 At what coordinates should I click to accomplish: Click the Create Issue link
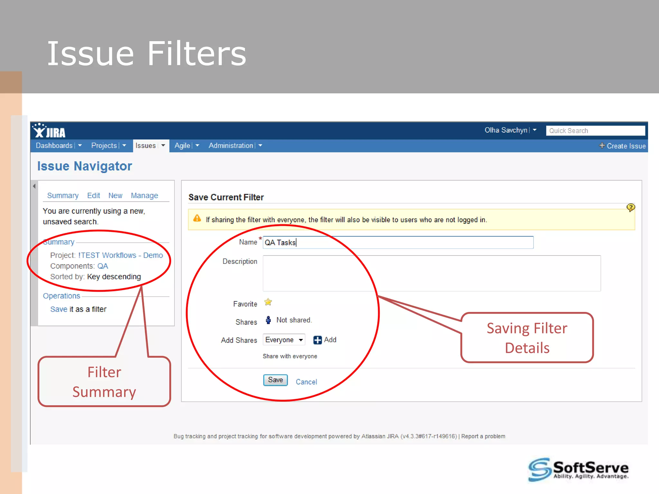626,146
